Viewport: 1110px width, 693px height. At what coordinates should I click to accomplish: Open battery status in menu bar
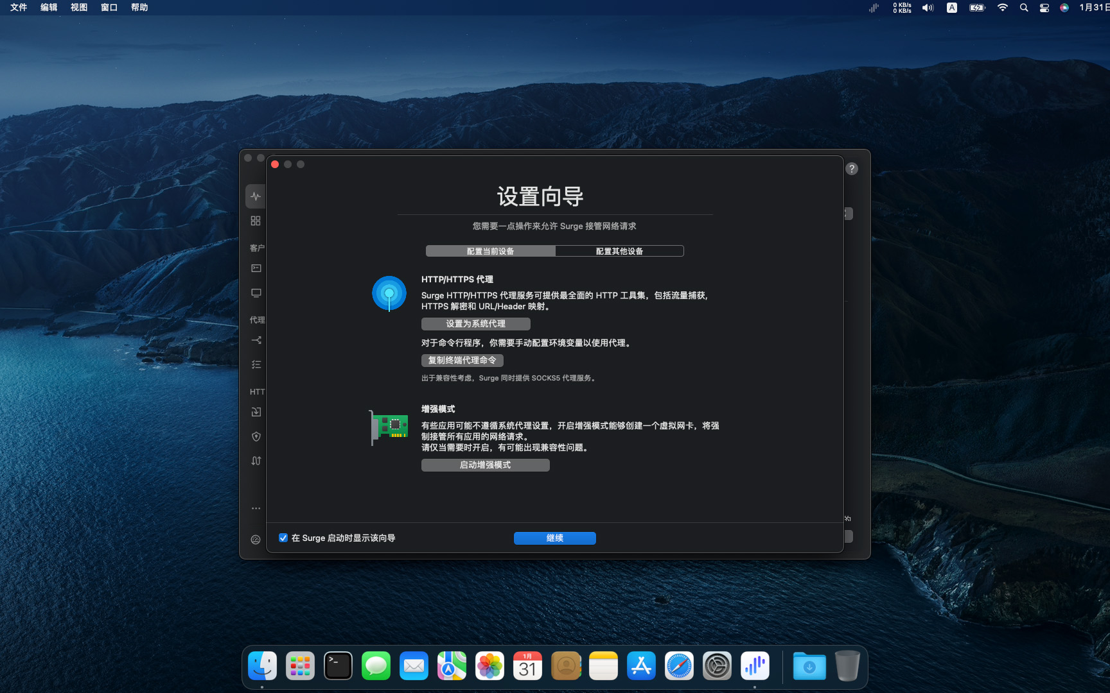977,8
